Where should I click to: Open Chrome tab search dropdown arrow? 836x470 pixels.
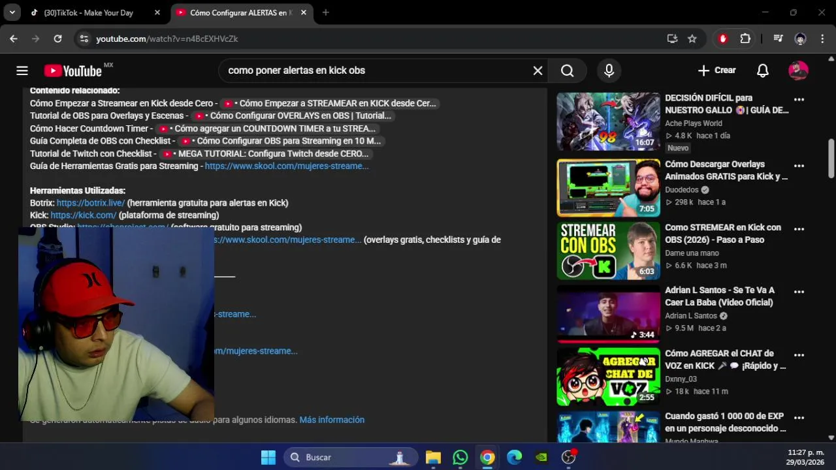click(x=12, y=12)
